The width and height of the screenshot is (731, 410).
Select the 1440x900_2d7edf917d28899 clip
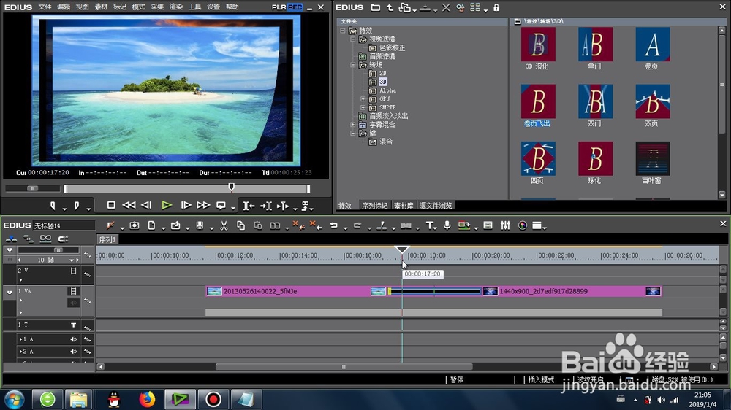[x=572, y=291]
